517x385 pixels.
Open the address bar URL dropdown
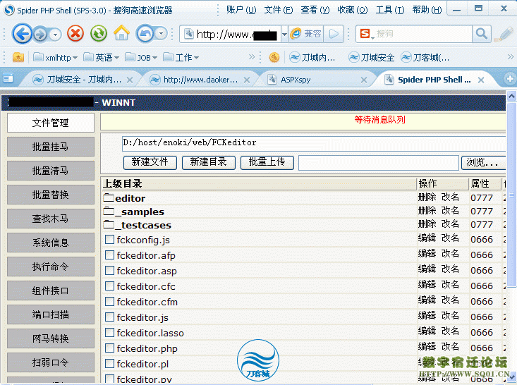284,34
